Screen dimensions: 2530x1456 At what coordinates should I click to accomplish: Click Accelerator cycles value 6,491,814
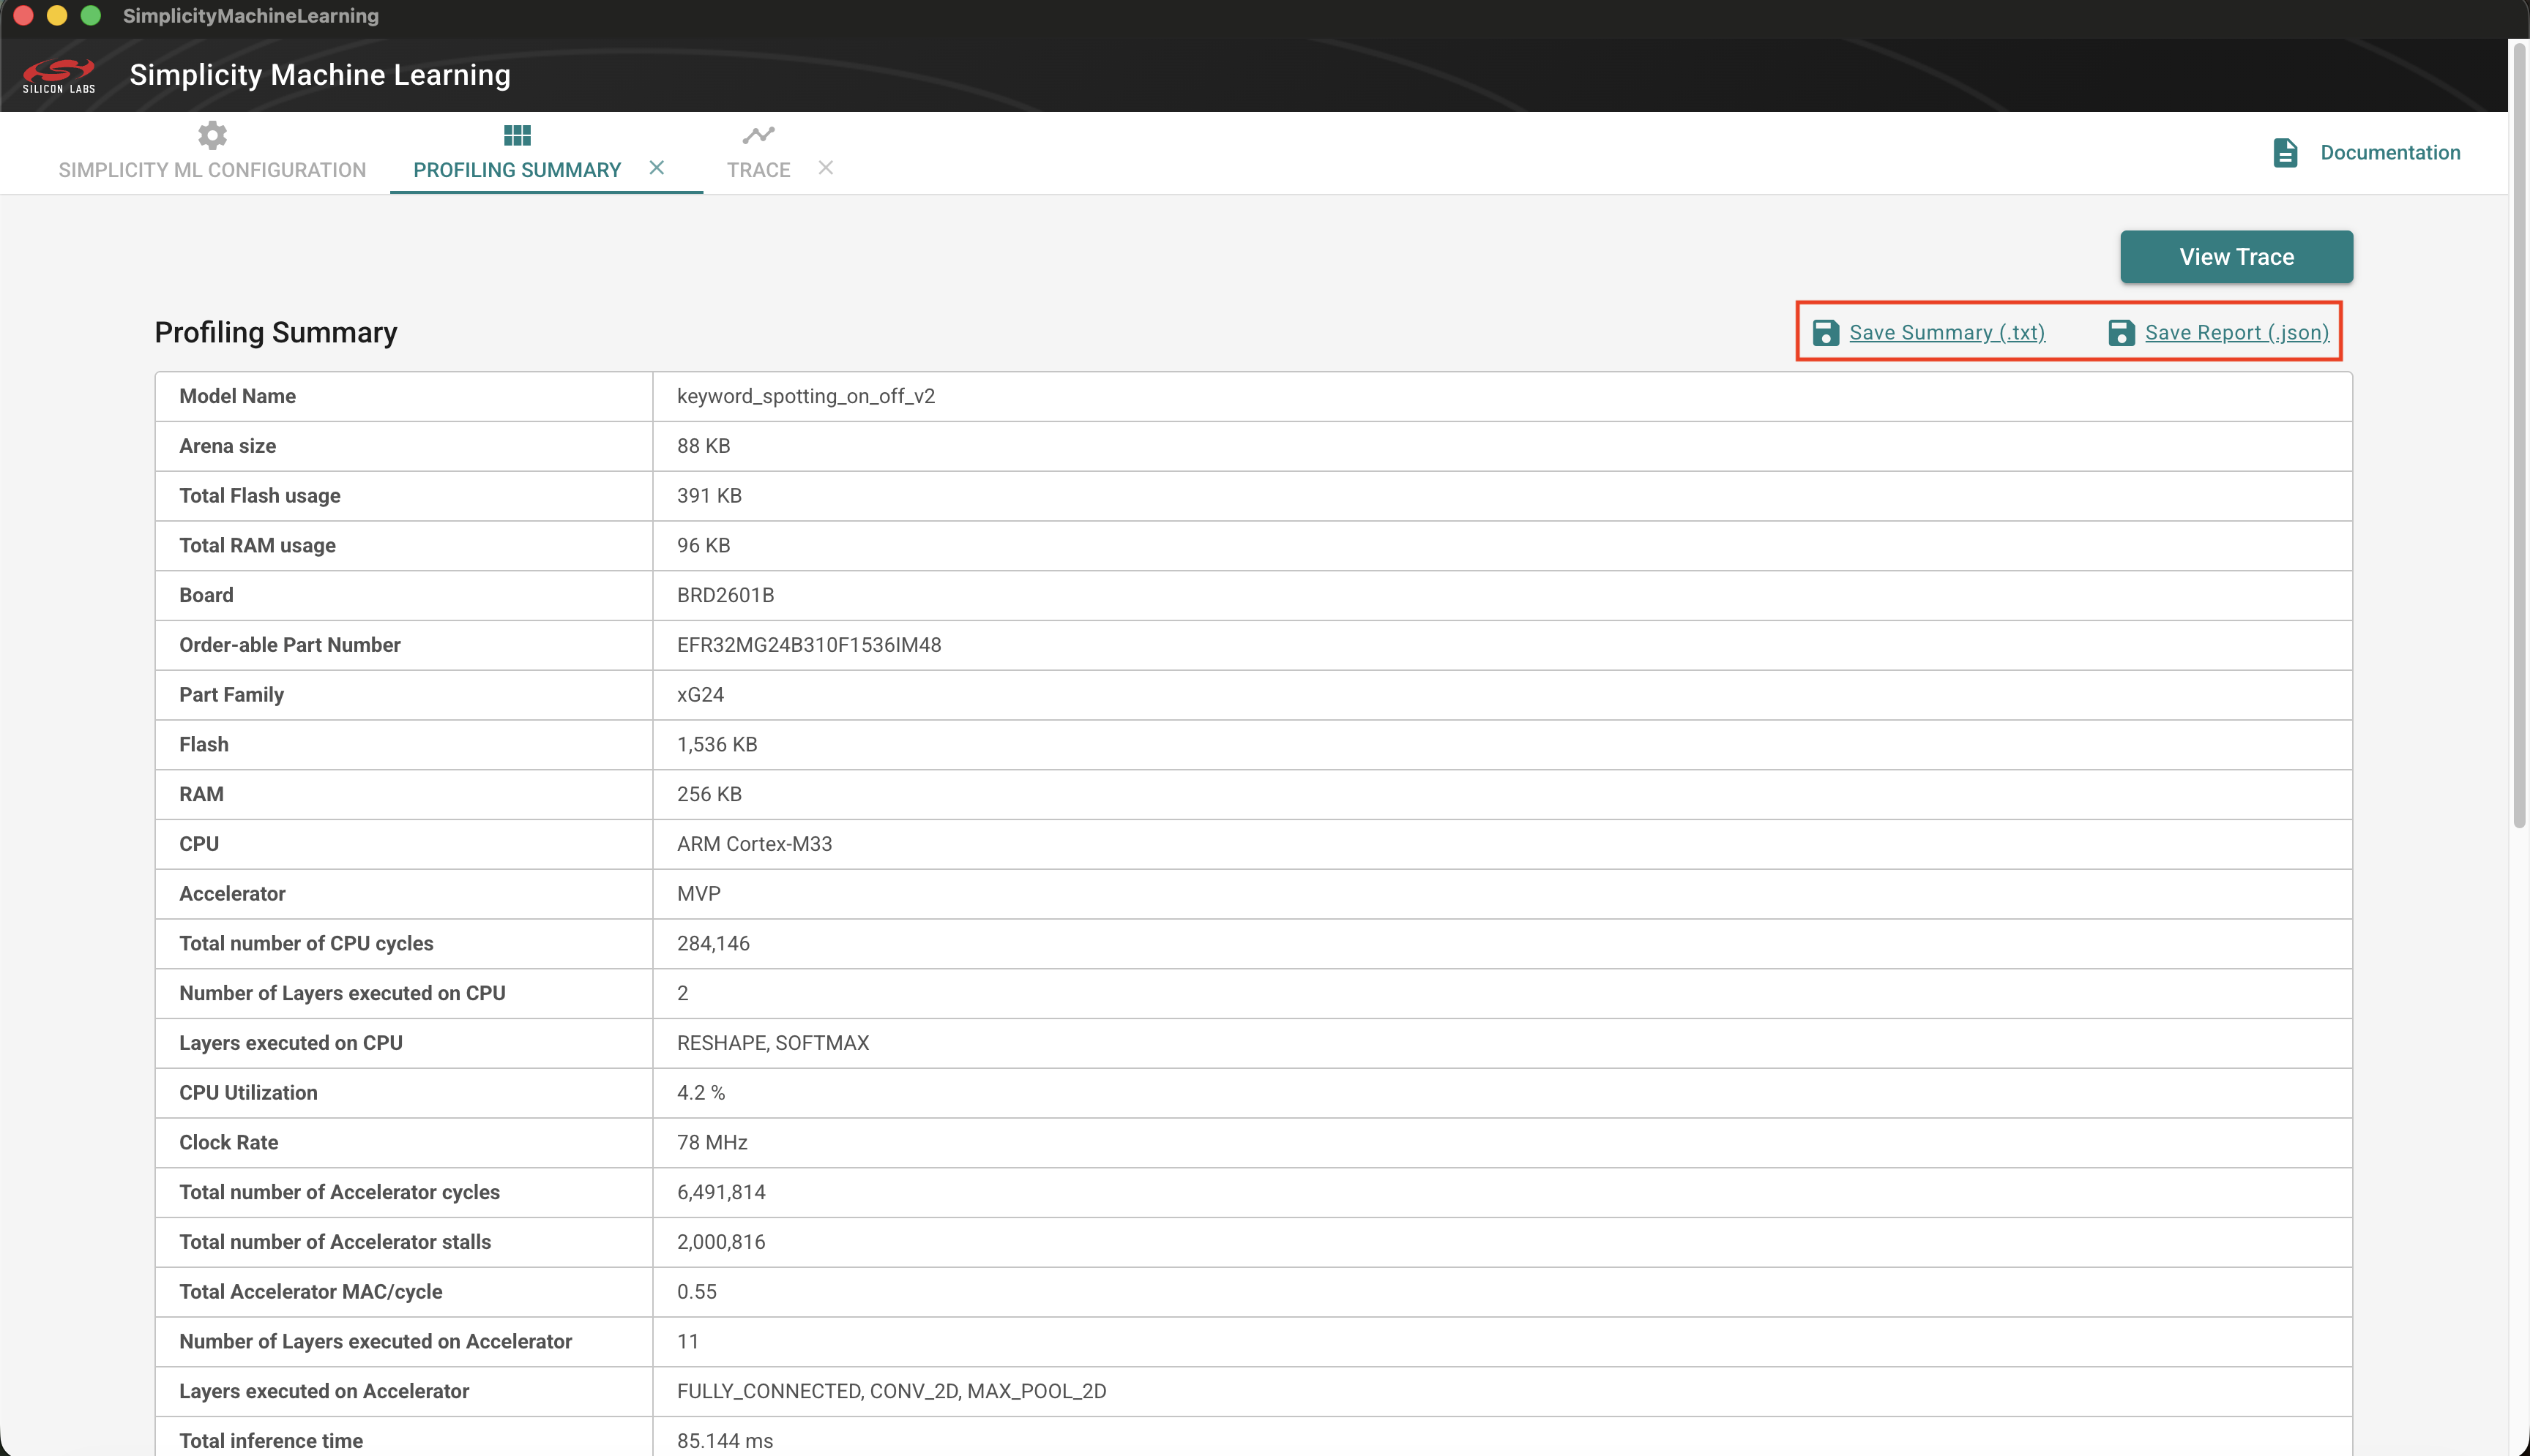[720, 1193]
